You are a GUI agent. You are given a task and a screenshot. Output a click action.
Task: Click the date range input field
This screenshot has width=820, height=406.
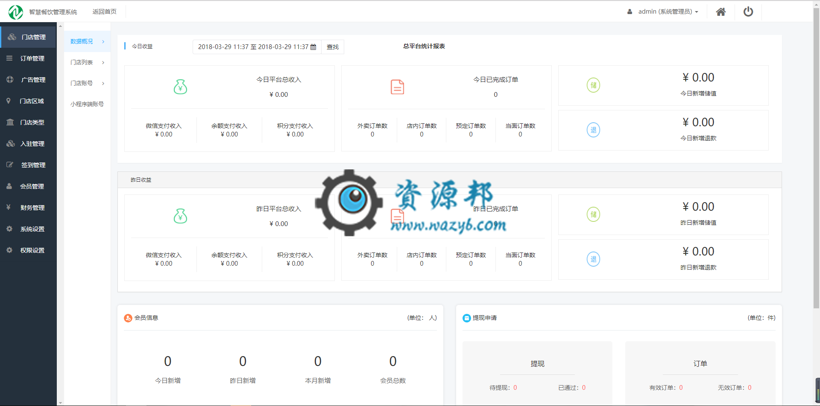(257, 47)
